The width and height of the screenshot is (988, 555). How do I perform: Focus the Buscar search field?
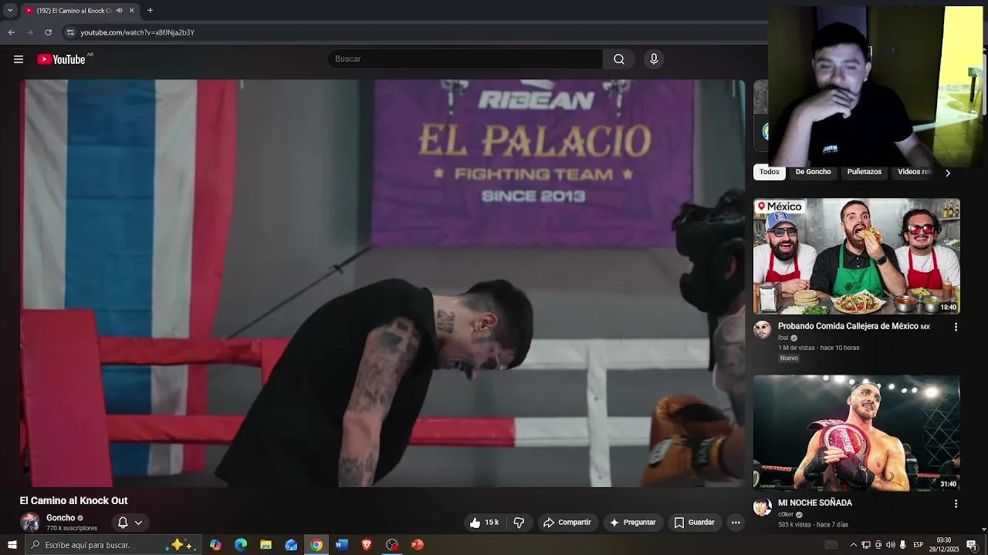465,59
